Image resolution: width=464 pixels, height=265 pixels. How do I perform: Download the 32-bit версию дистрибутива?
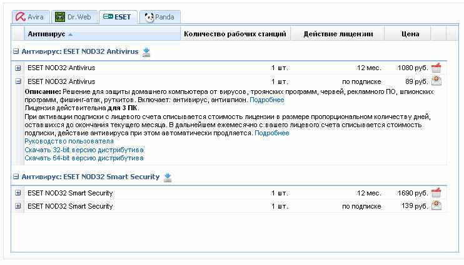(x=84, y=150)
